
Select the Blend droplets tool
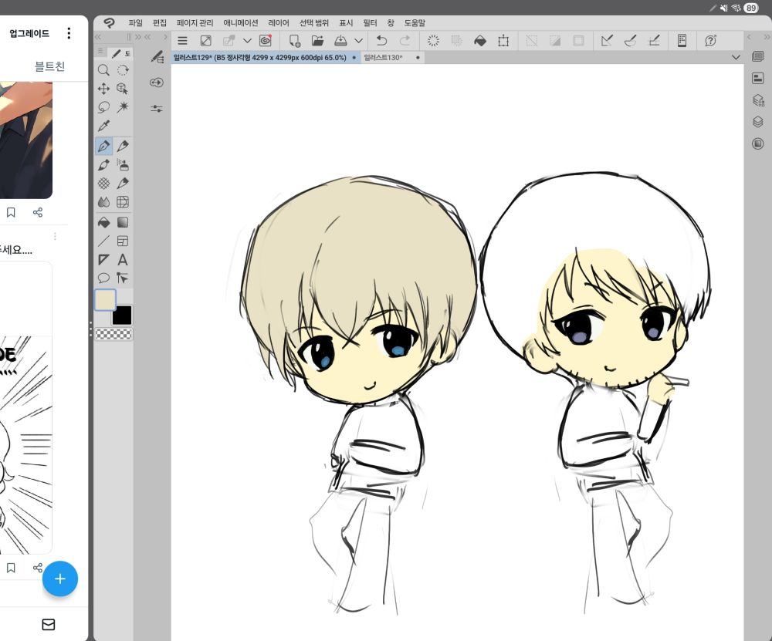pyautogui.click(x=103, y=202)
